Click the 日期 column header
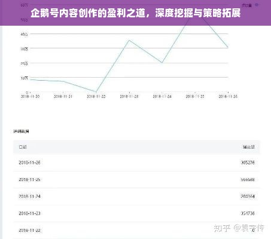This screenshot has width=271, height=239. pyautogui.click(x=23, y=147)
